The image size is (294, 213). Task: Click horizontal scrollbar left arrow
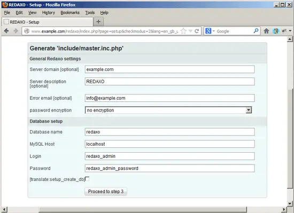pos(4,209)
